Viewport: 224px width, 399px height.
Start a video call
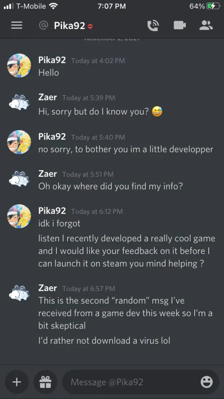pyautogui.click(x=180, y=25)
